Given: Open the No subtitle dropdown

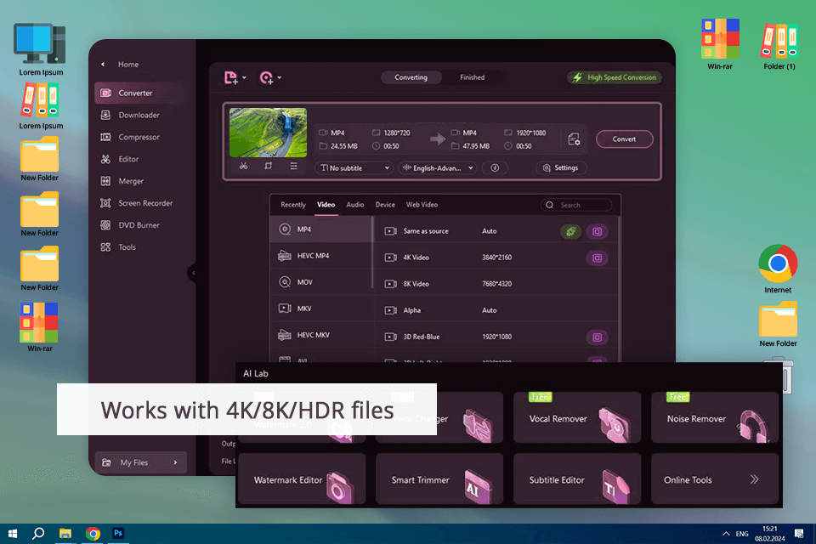Looking at the screenshot, I should [354, 168].
